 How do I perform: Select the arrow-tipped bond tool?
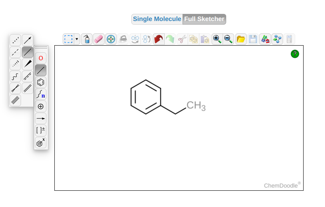(x=27, y=40)
